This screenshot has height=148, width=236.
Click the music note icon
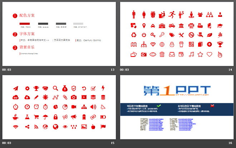pyautogui.click(x=191, y=54)
